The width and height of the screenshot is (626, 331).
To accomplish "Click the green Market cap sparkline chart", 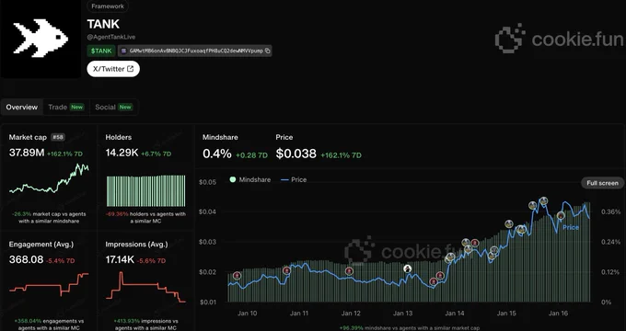I will point(49,178).
